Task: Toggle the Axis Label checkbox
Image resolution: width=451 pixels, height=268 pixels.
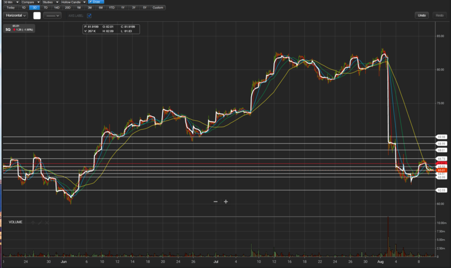Action: (89, 16)
